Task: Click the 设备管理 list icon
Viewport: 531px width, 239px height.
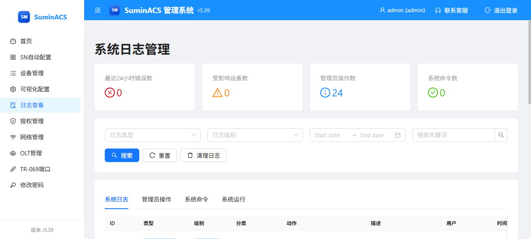Action: (13, 73)
